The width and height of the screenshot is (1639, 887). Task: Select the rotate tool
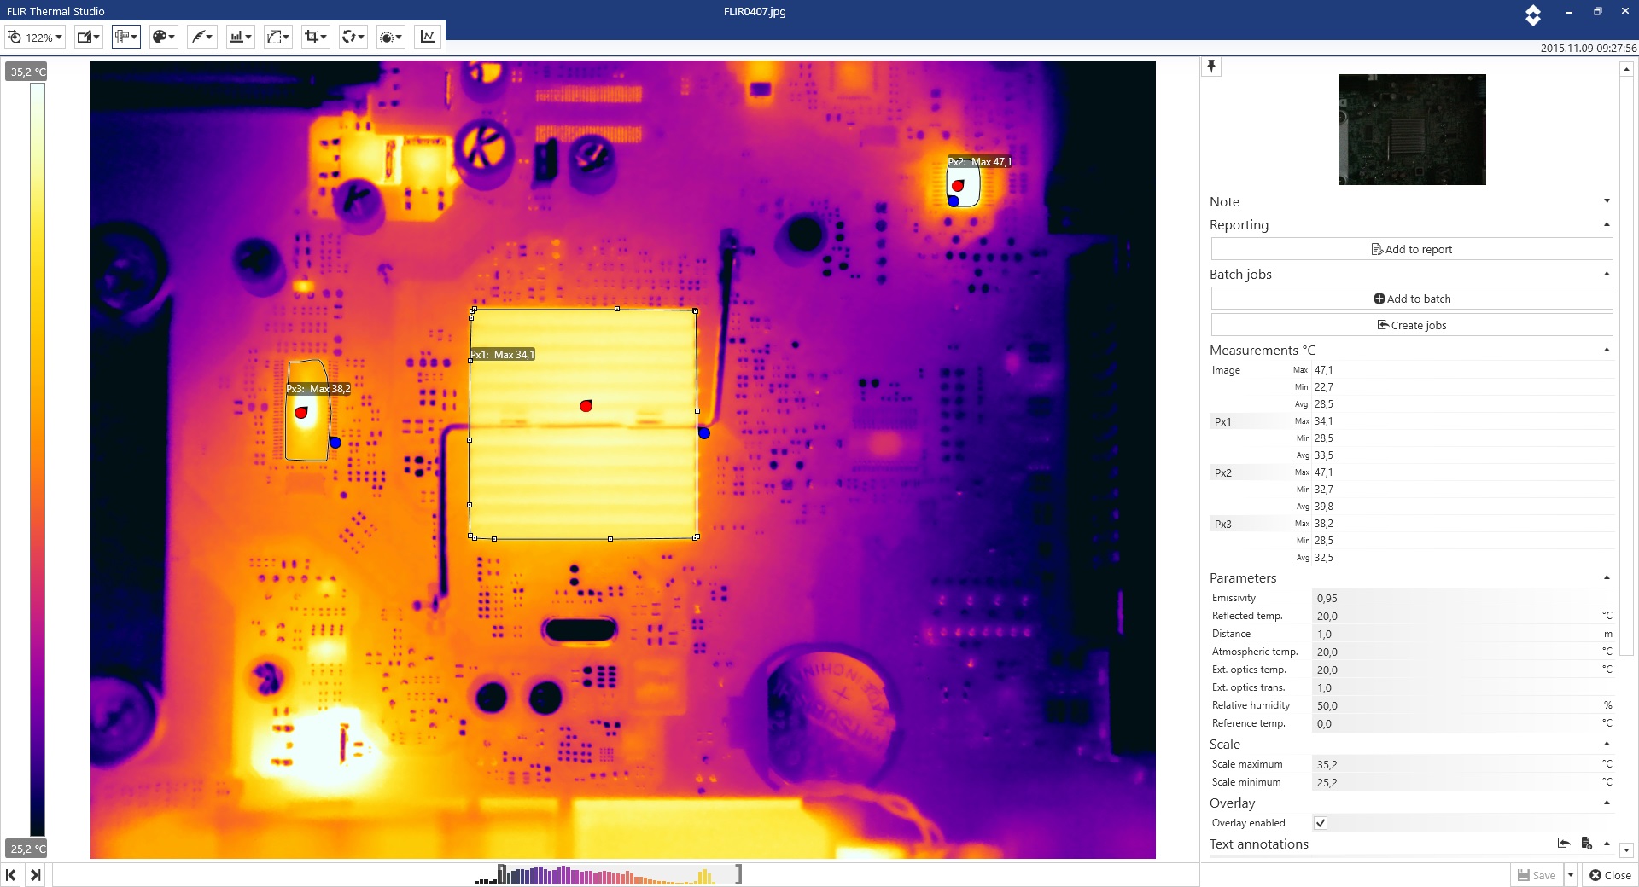click(353, 37)
